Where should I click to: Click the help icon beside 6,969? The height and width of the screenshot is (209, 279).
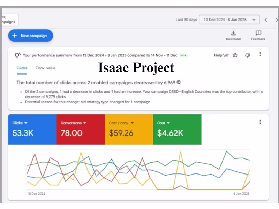click(x=179, y=83)
